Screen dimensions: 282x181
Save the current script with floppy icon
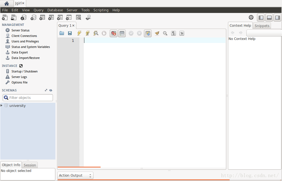point(70,33)
